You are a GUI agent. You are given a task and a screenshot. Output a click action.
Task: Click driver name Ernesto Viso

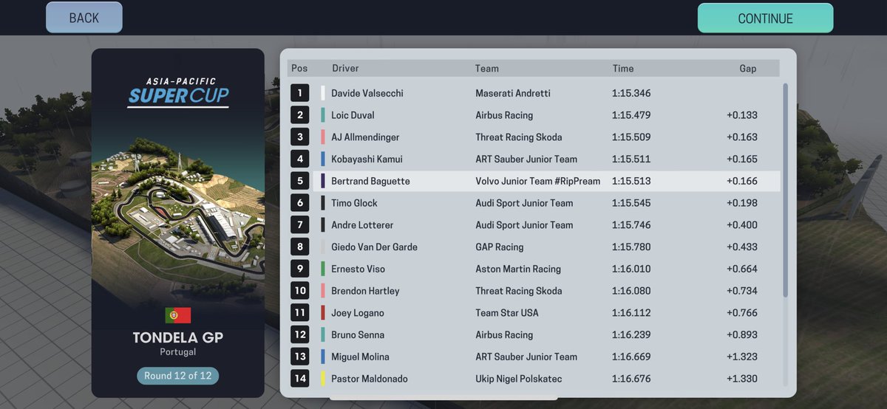tap(358, 269)
